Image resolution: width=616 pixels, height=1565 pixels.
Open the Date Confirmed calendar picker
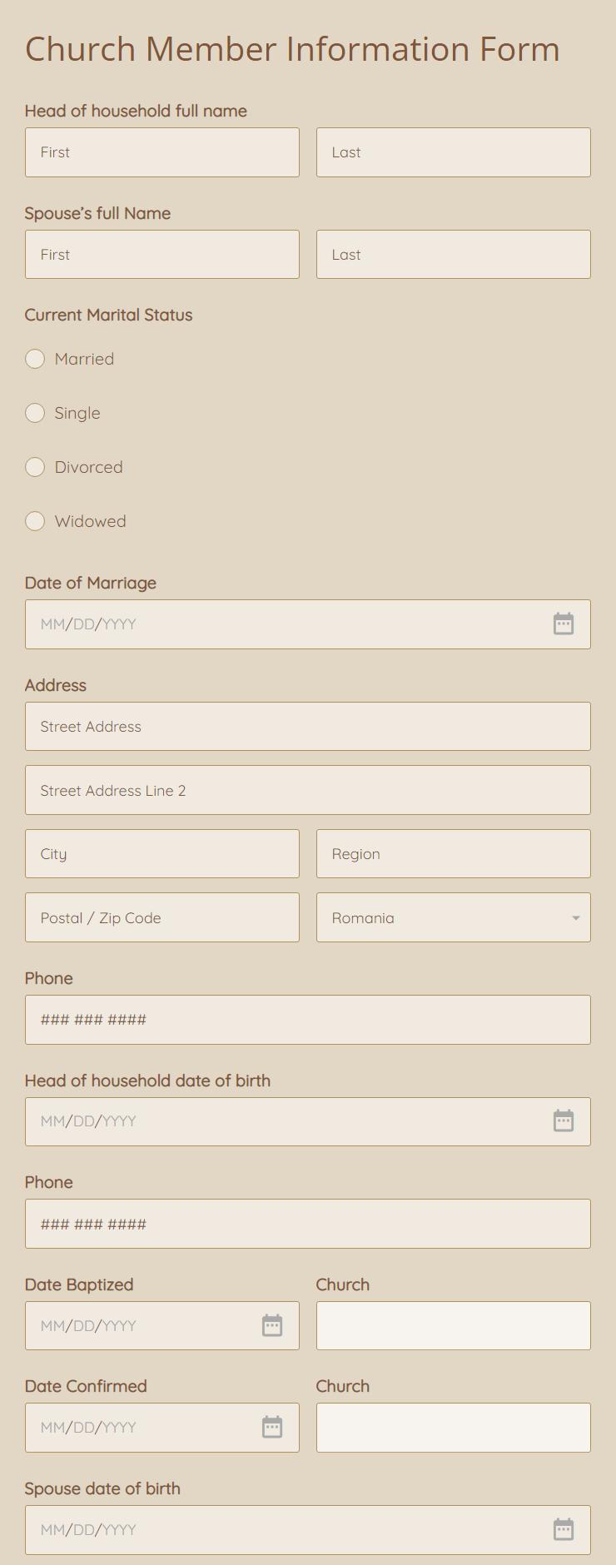272,1427
